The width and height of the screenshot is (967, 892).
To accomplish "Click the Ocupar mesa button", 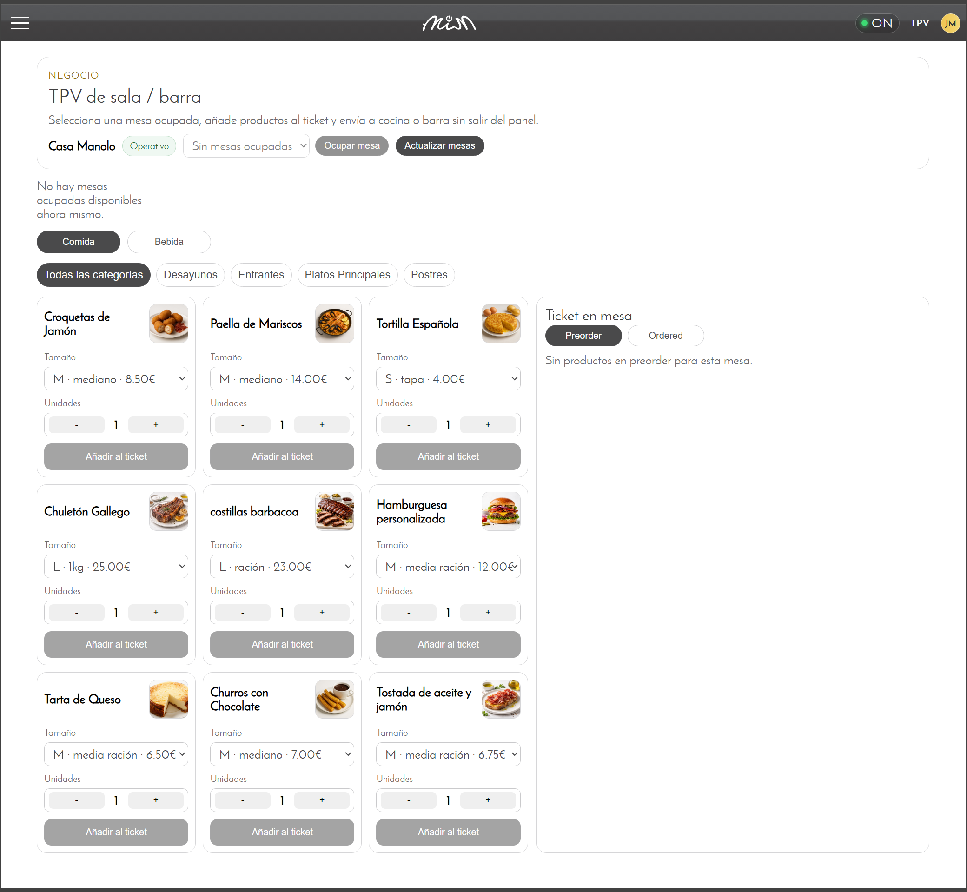I will pos(351,146).
